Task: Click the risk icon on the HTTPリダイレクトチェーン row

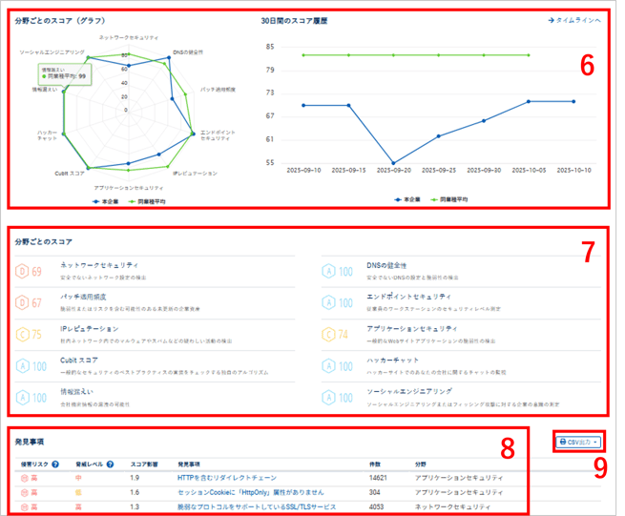Action: [24, 478]
